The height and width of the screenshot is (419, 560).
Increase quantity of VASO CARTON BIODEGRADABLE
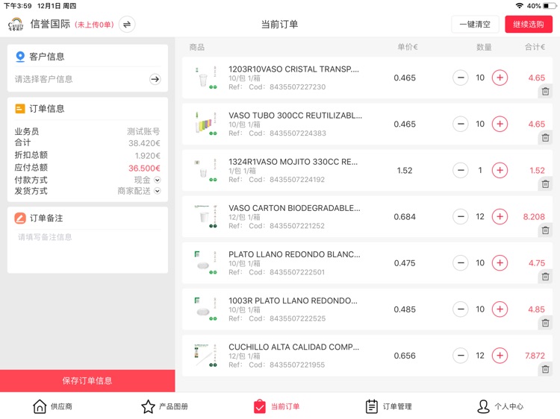[x=500, y=217]
